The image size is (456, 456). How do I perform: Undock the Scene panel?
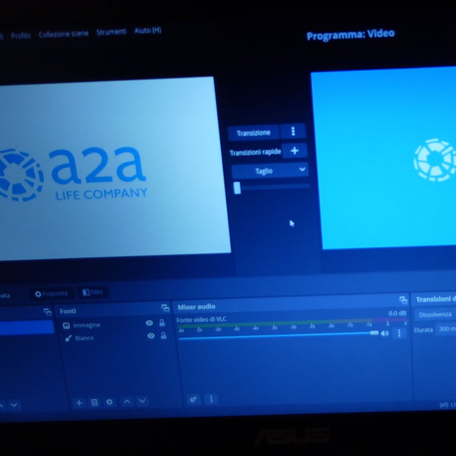coord(47,312)
